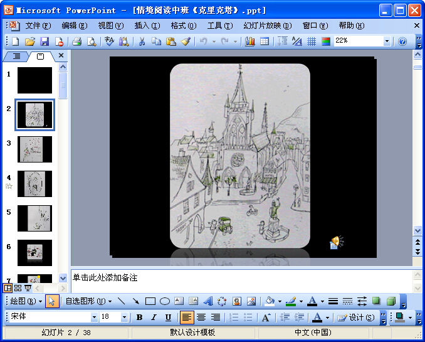Insert WordArt with the slanted A icon

(x=208, y=301)
